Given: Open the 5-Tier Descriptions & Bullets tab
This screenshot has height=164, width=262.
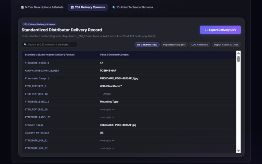Looking at the screenshot, I should pyautogui.click(x=42, y=7).
